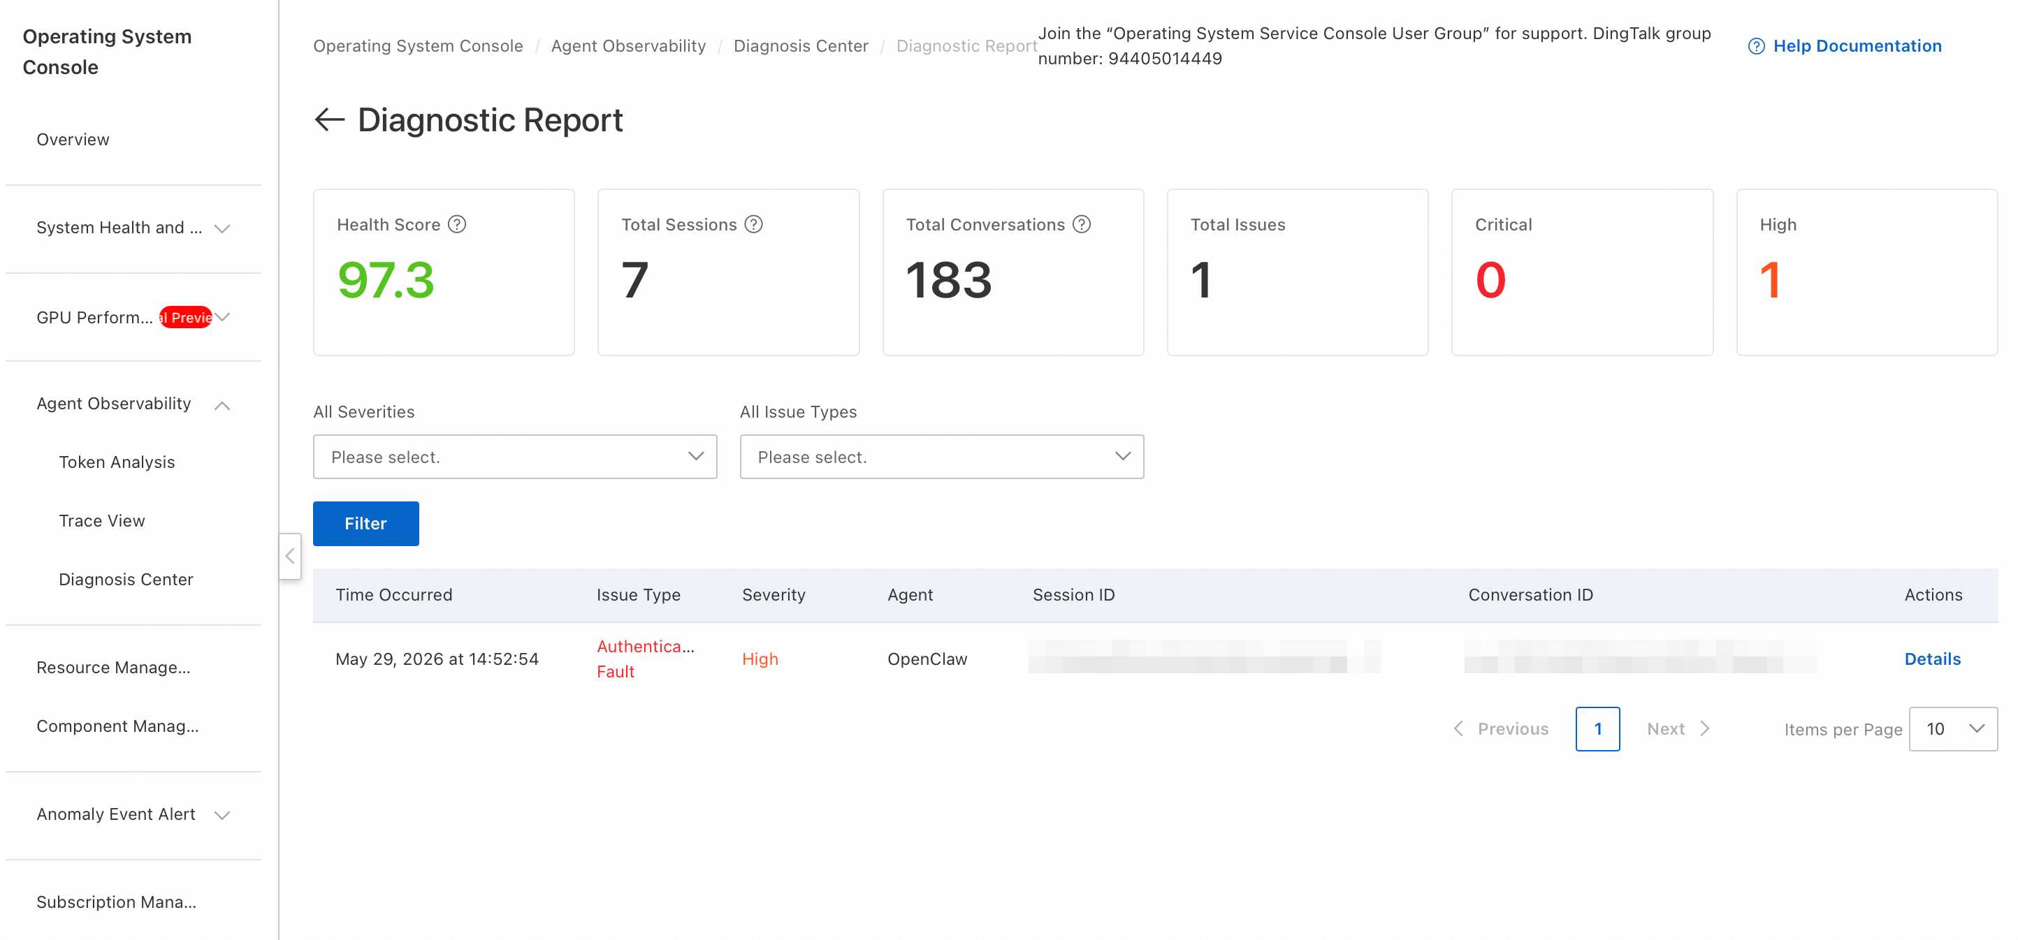Image resolution: width=2018 pixels, height=940 pixels.
Task: Open the Total Sessions help tooltip icon
Action: click(x=754, y=225)
